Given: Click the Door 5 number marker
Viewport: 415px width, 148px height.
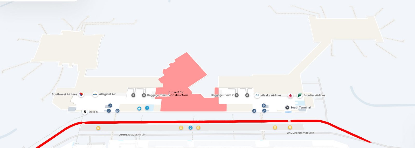Looking at the screenshot, I should pos(85,112).
